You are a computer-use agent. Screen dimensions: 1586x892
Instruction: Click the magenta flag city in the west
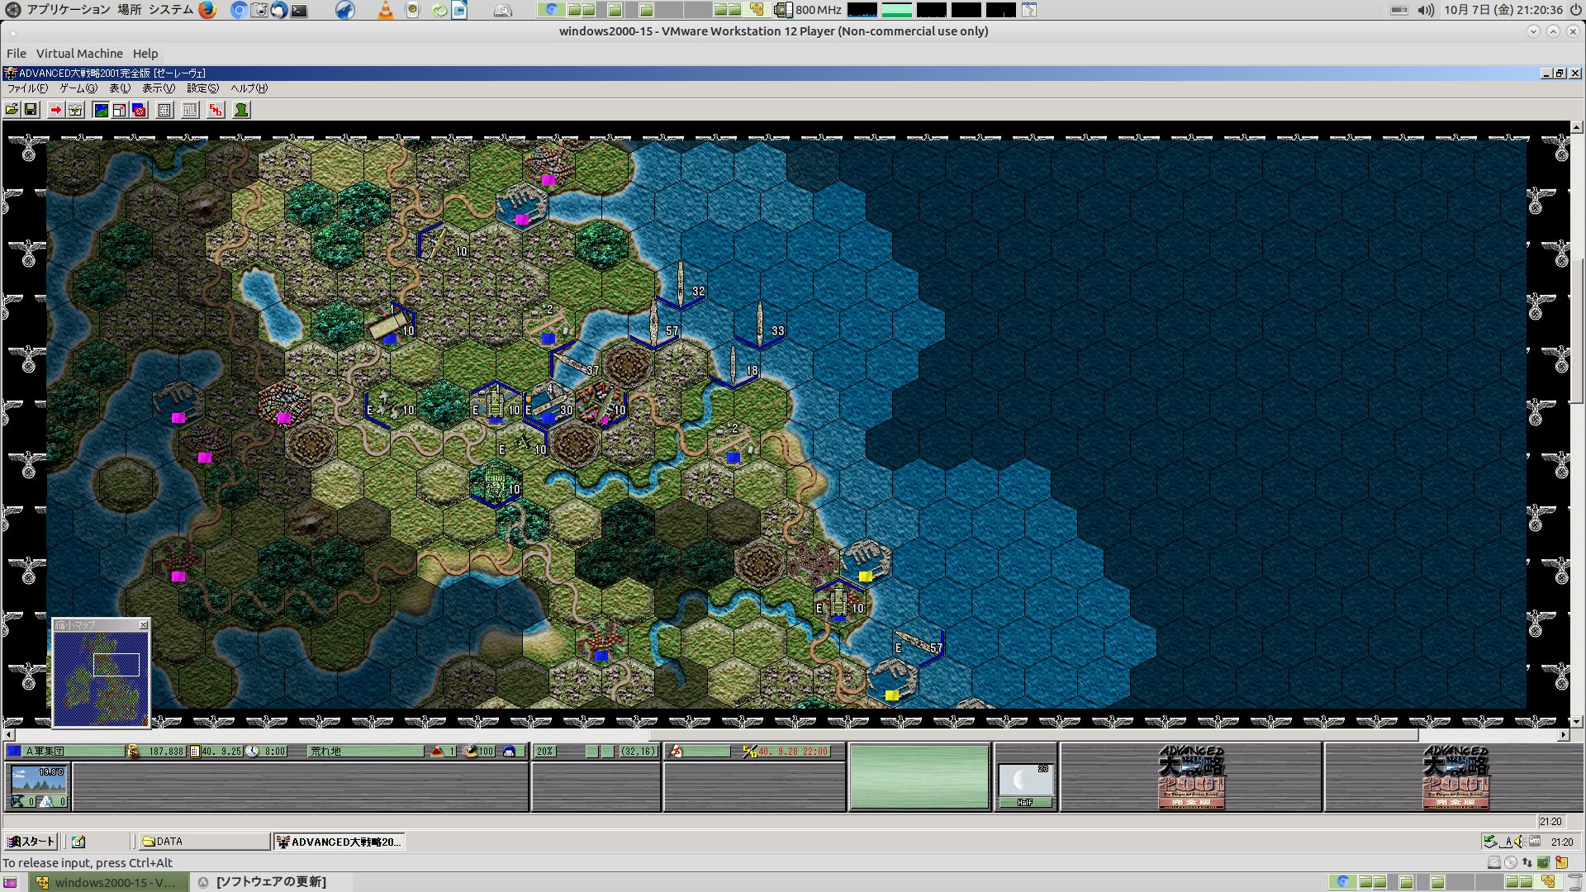pyautogui.click(x=283, y=405)
